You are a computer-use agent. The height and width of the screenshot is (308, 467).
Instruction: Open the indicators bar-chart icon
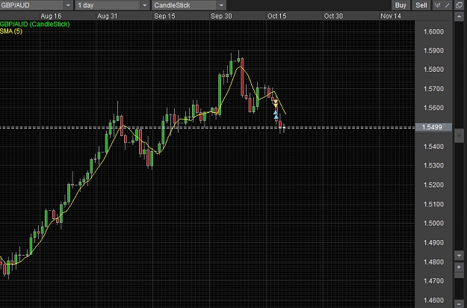438,5
